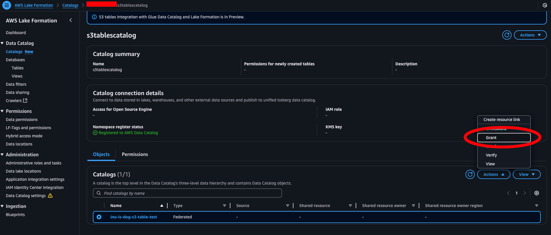Collapse the Data Catalog sidebar section
The width and height of the screenshot is (551, 235).
2,43
